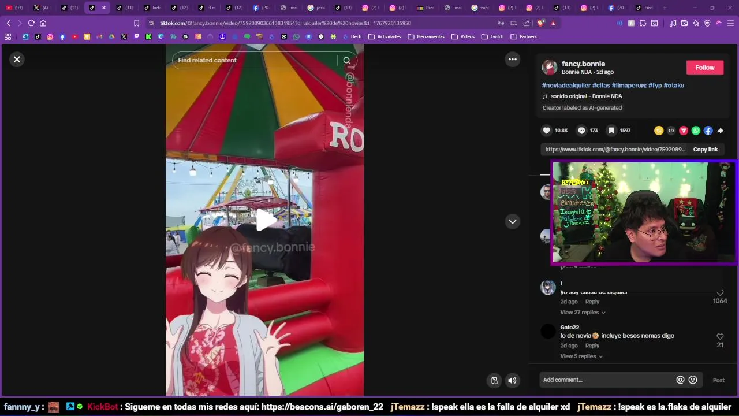Save video with the bookmark favorites icon
Viewport: 739px width, 416px height.
pos(611,131)
